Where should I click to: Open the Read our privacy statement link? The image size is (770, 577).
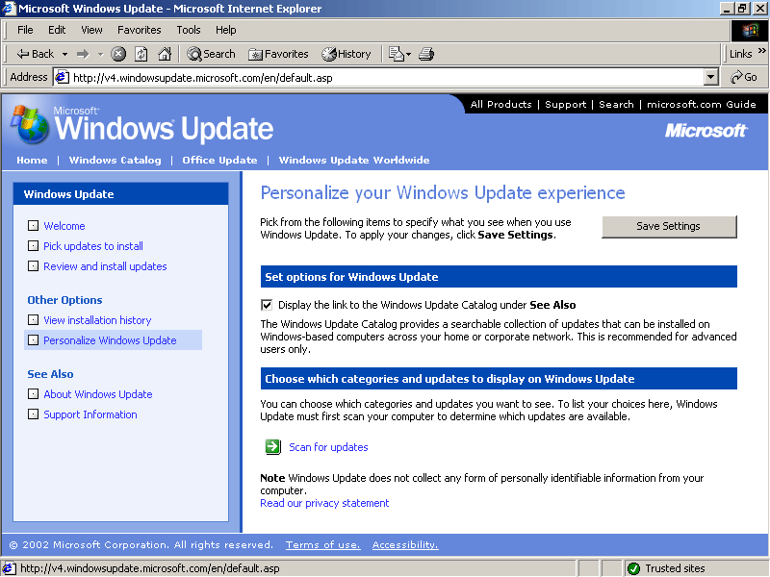point(324,503)
